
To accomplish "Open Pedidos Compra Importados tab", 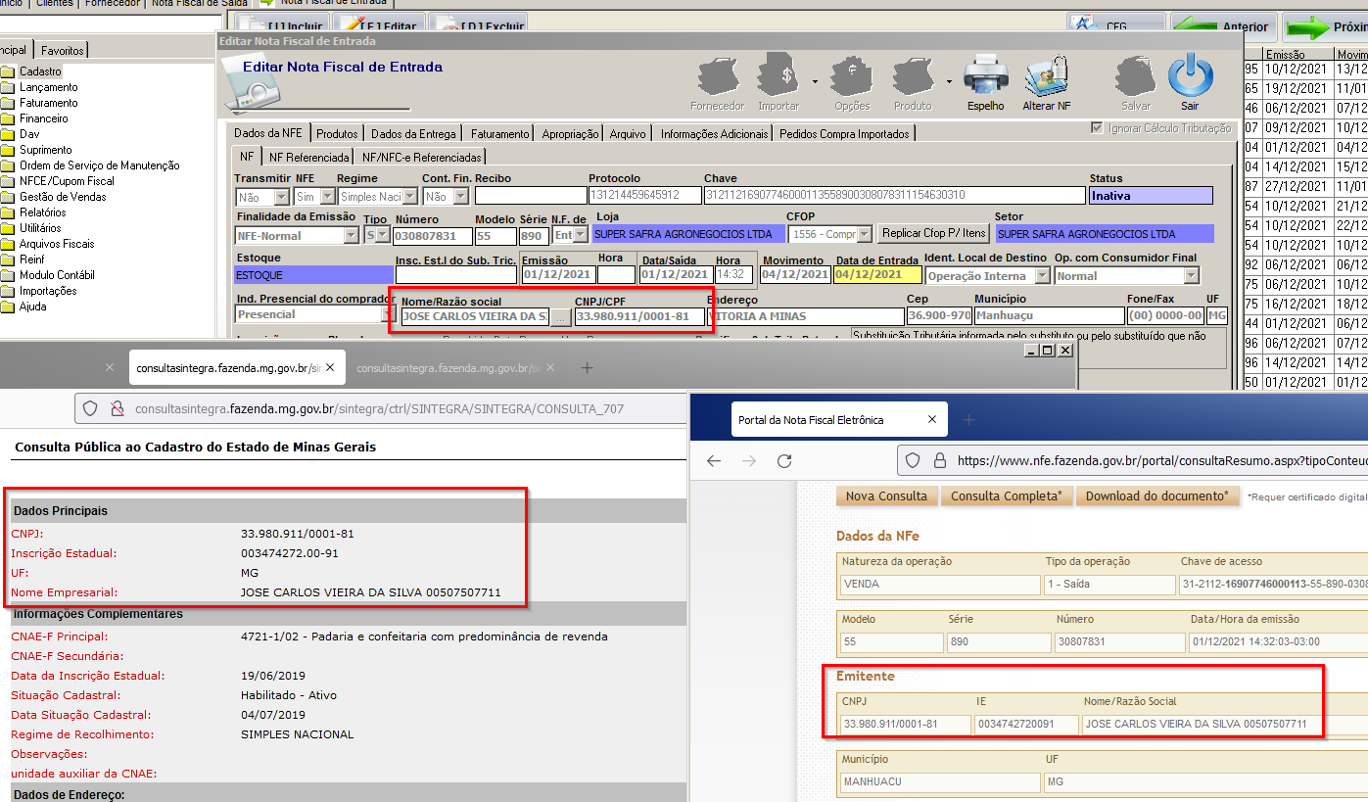I will [x=844, y=133].
